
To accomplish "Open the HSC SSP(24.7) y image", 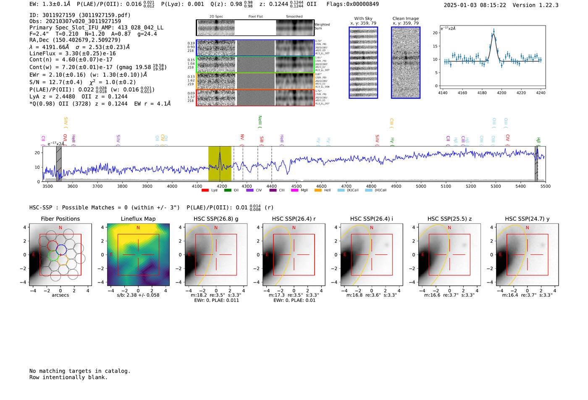I will point(528,255).
